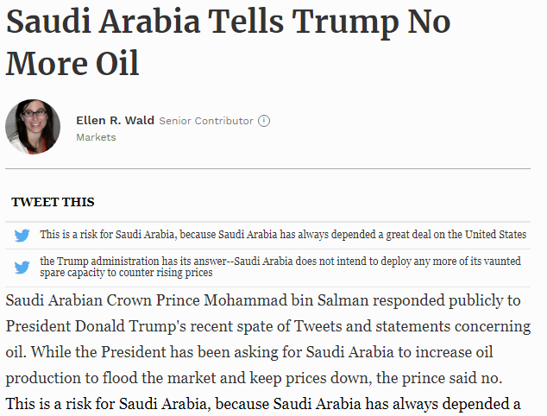This screenshot has width=547, height=416.
Task: Tweet the quote about Trump administration's answer
Action: (280, 267)
